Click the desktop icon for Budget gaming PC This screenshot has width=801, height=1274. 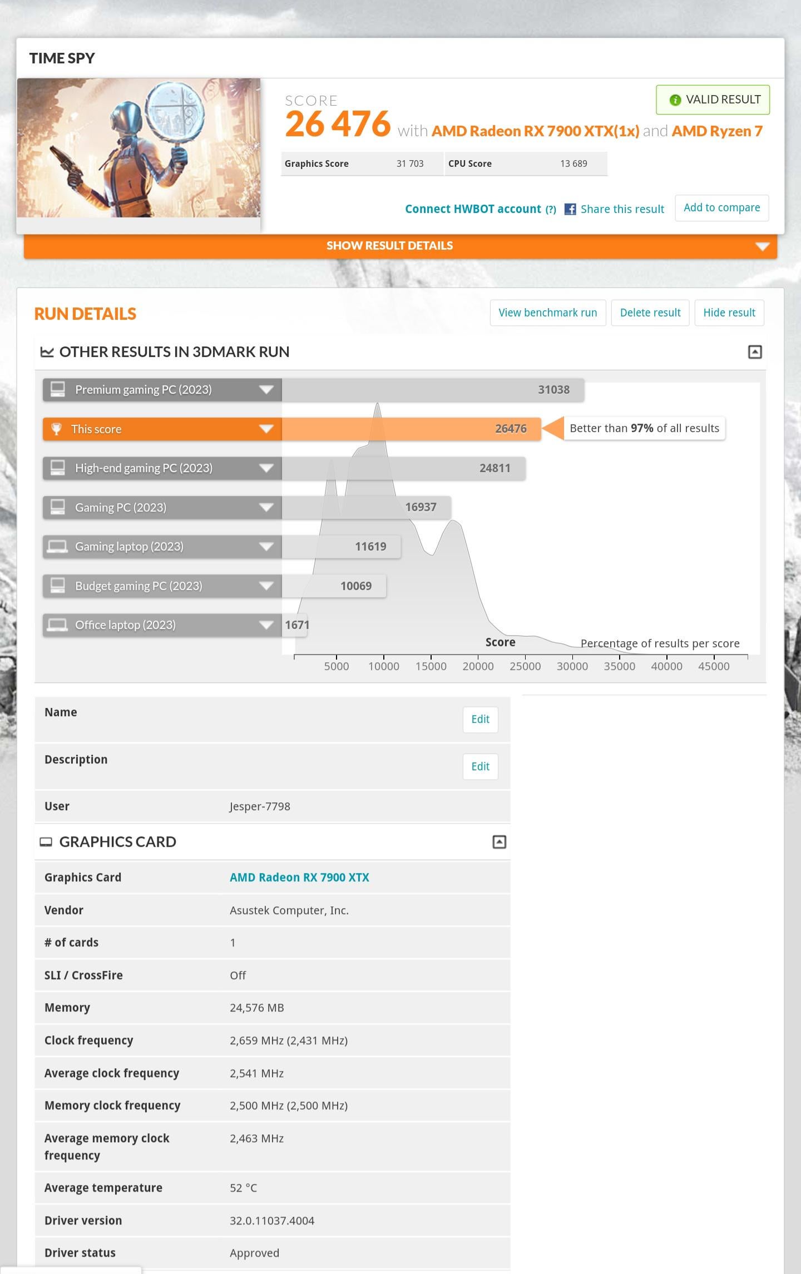tap(58, 586)
